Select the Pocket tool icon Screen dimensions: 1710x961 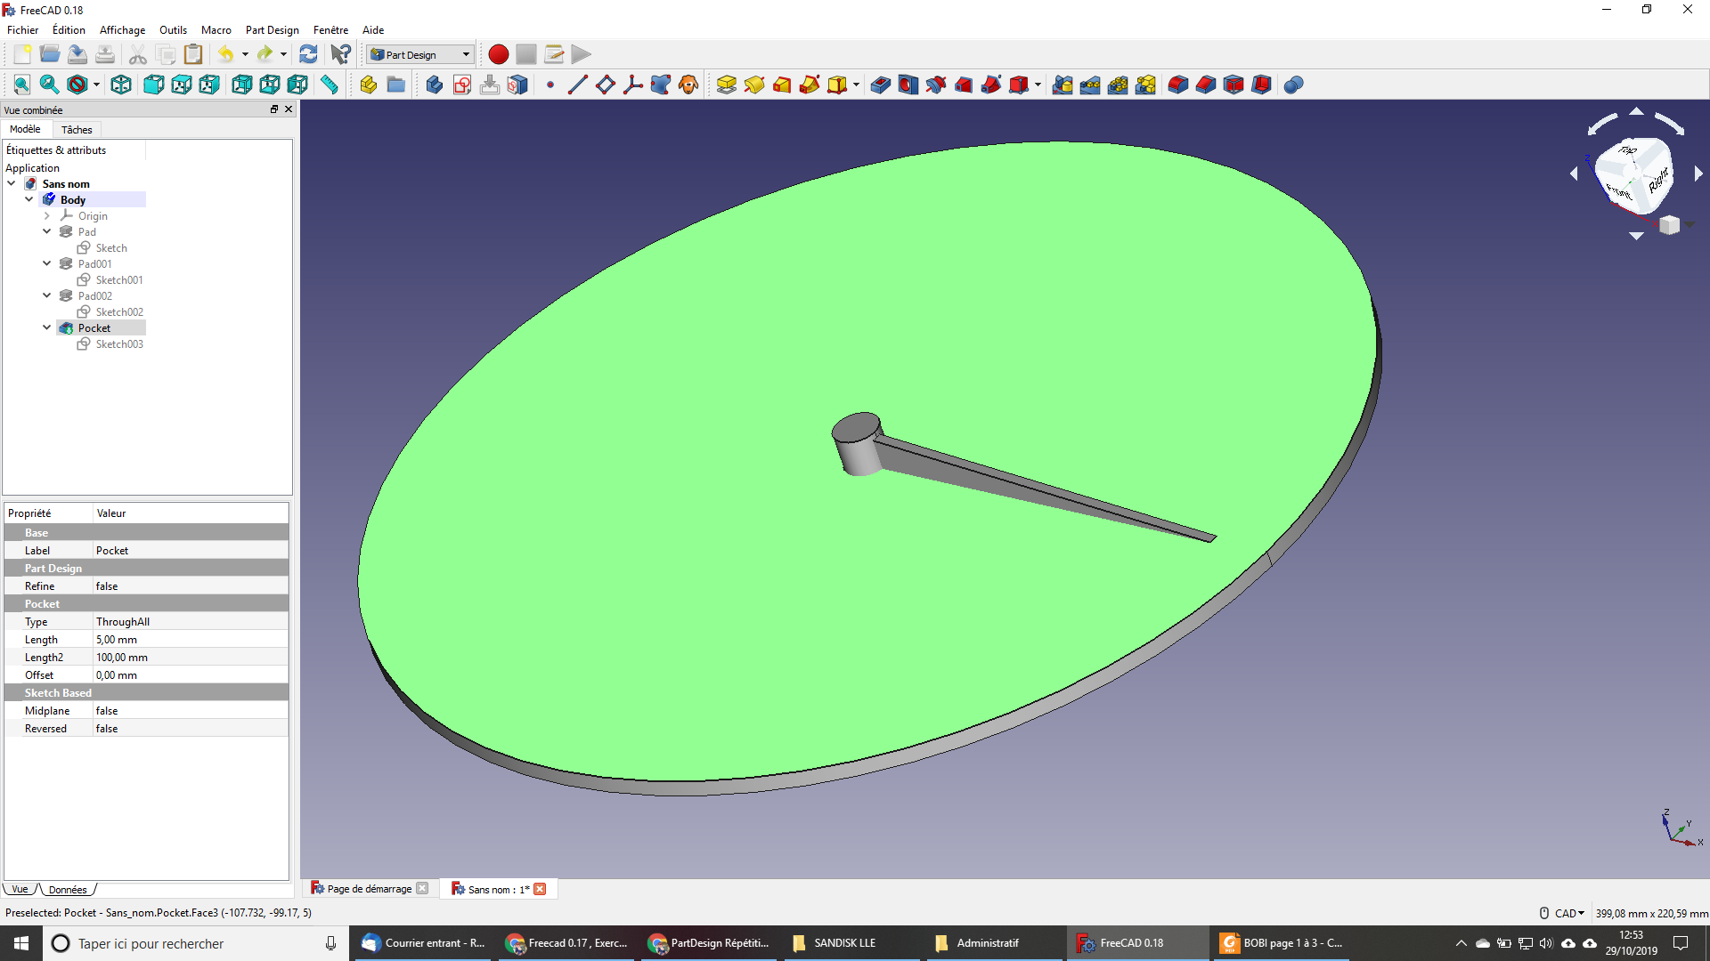point(880,85)
